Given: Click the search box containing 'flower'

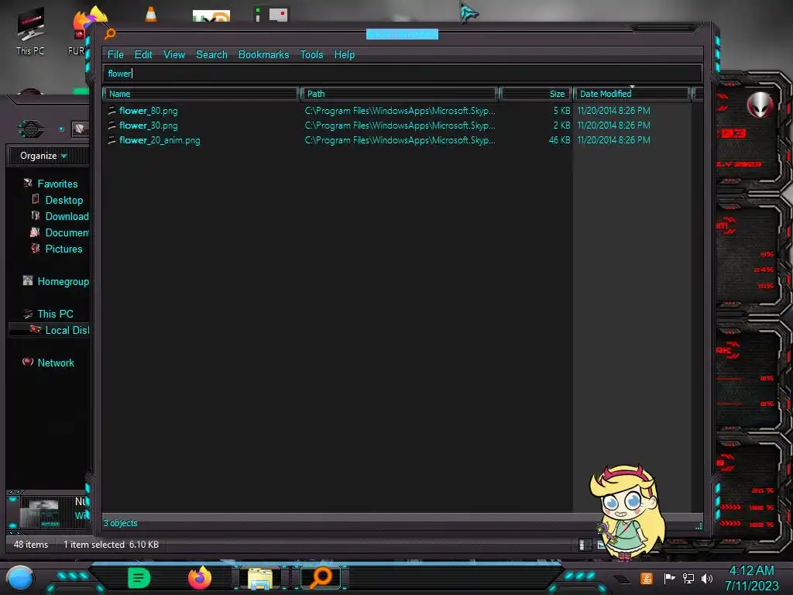Looking at the screenshot, I should click(x=403, y=74).
